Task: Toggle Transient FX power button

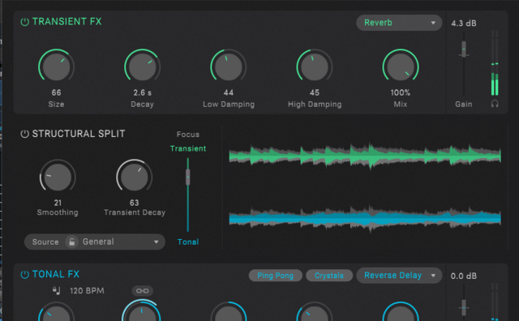Action: 25,22
